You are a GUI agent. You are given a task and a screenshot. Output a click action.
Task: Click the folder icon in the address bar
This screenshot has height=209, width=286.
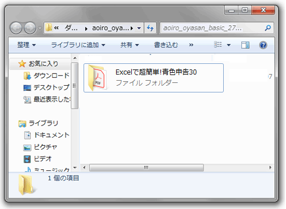point(49,27)
